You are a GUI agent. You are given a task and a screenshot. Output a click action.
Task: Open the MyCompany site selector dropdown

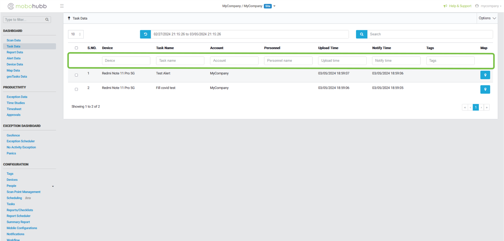tap(274, 6)
